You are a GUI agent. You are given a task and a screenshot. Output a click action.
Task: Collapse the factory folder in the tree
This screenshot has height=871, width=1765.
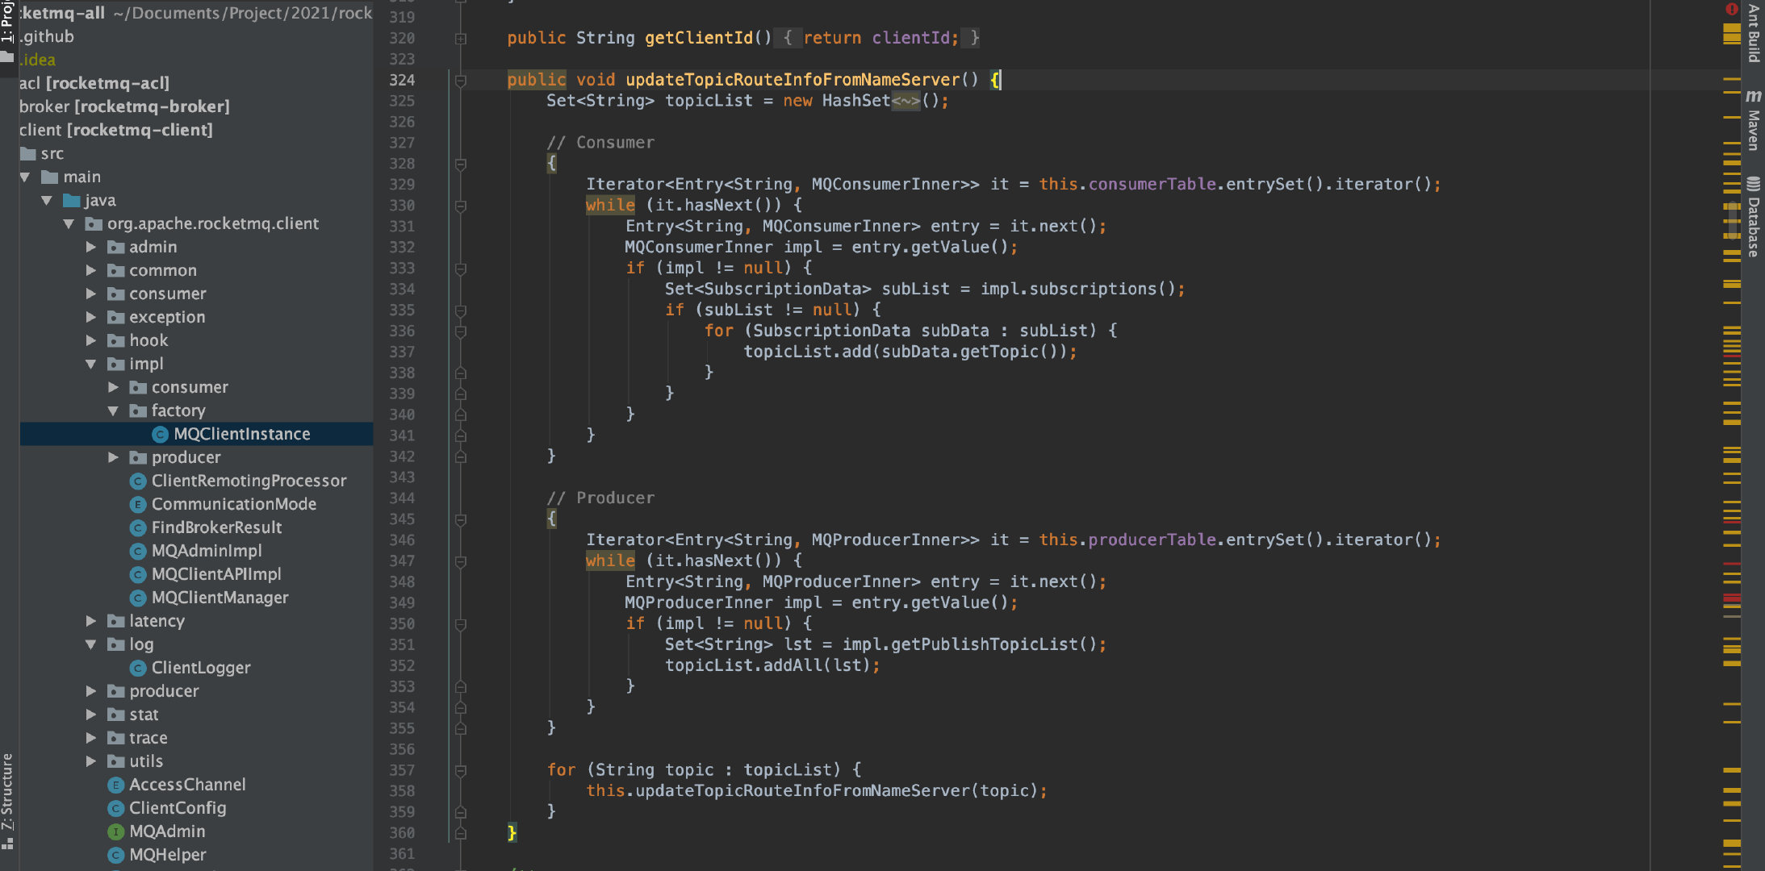(x=113, y=410)
